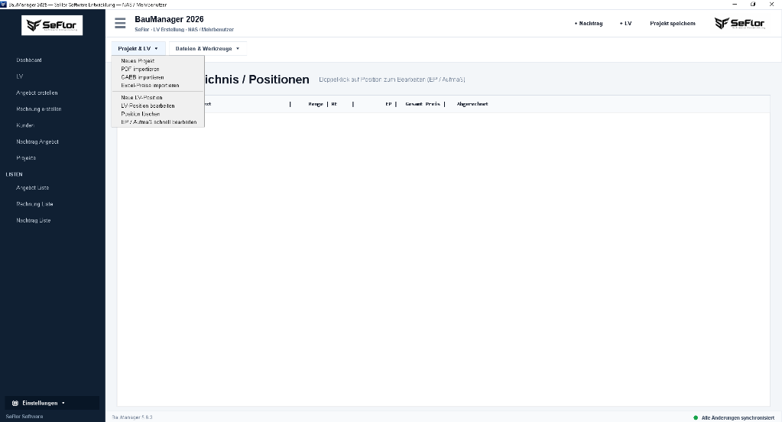782x422 pixels.
Task: Click the Abgerechnet column header
Action: tap(472, 104)
